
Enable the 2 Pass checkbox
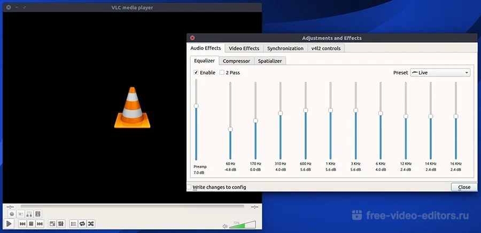click(222, 73)
